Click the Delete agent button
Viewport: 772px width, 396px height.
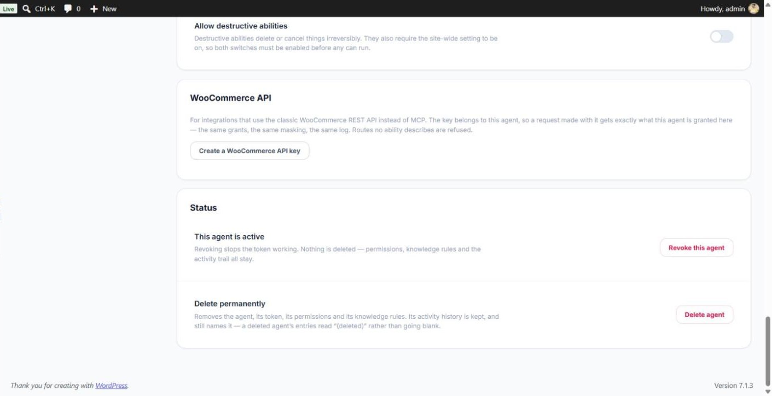point(705,315)
